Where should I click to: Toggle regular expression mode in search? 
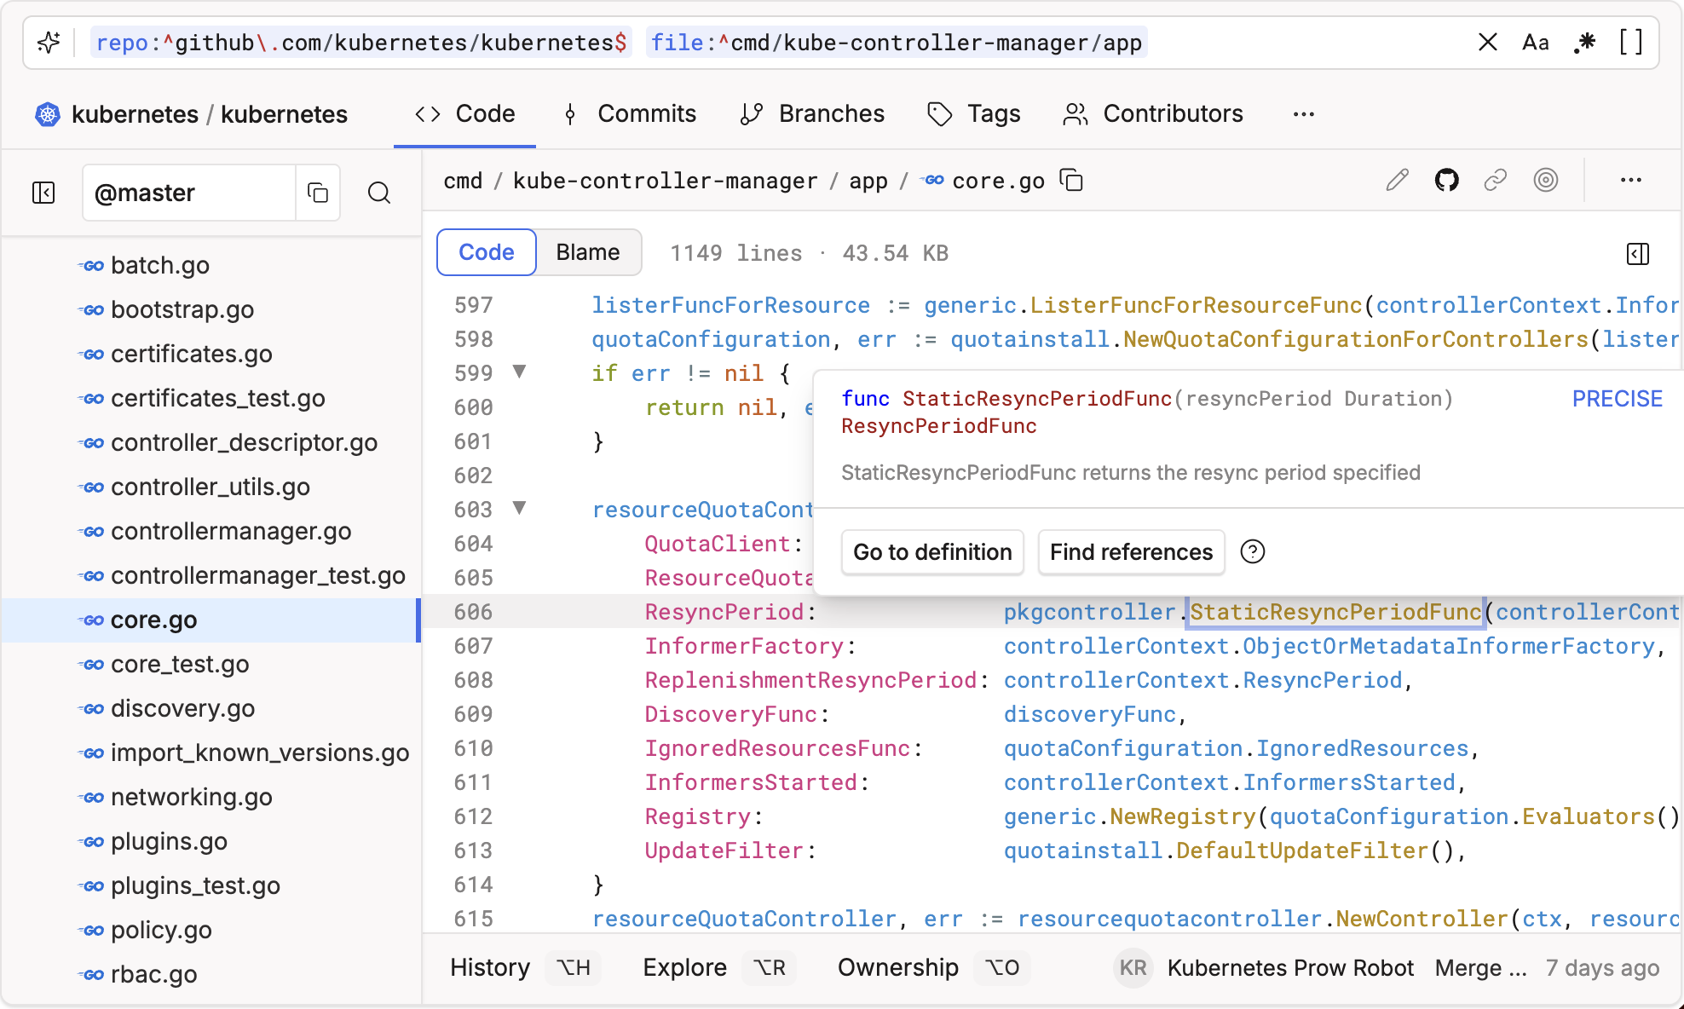coord(1584,42)
